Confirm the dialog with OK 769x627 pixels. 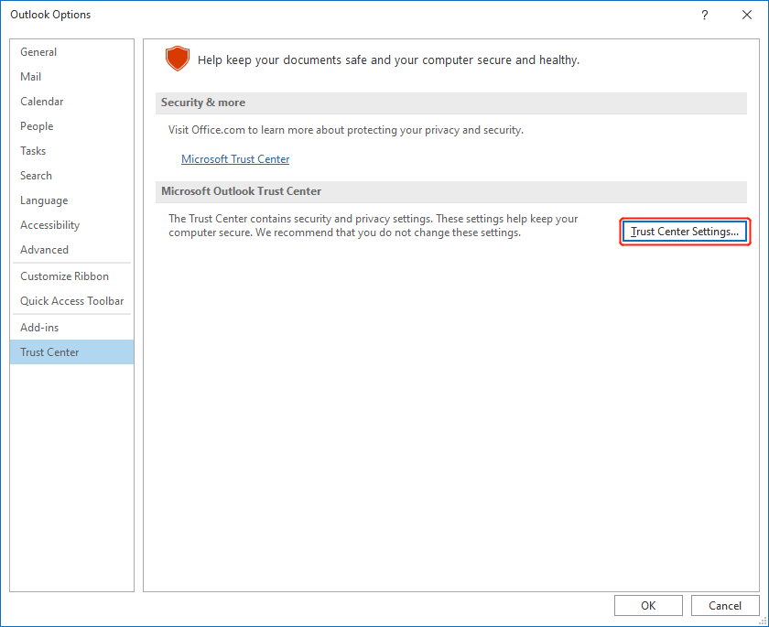(x=648, y=605)
